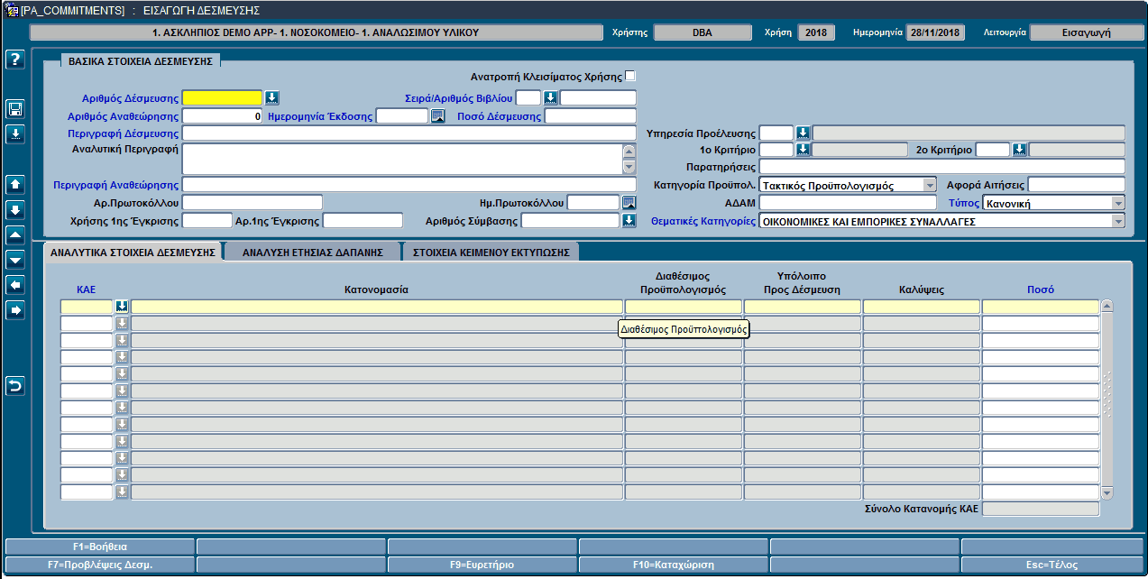Open lookup list for Αριθμός Σύμβασης
1148x579 pixels.
click(x=629, y=220)
